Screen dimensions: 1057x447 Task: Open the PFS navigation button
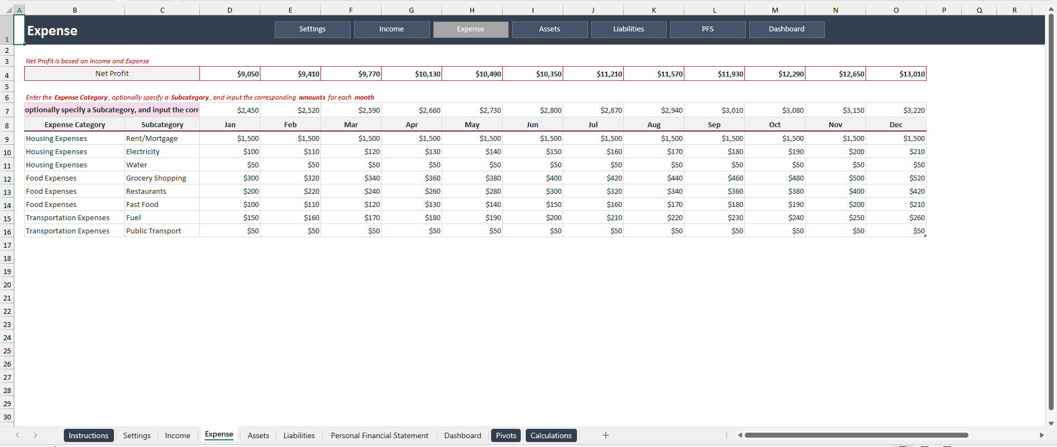coord(707,29)
